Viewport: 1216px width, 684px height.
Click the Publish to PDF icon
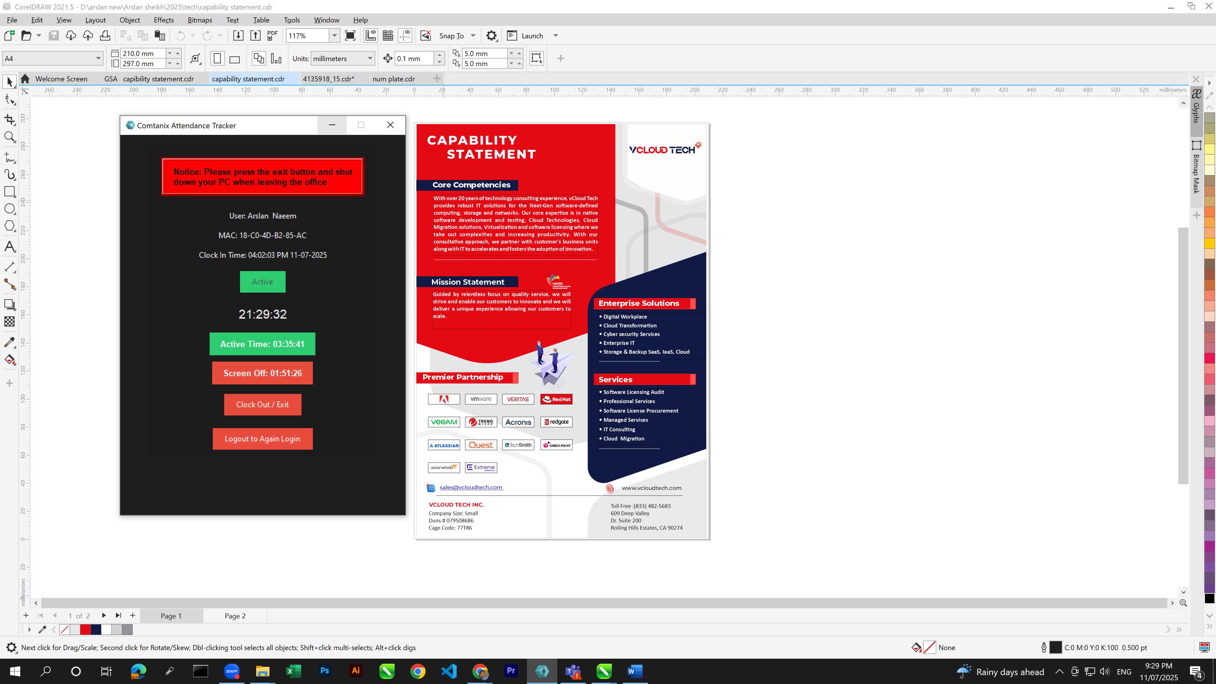272,35
